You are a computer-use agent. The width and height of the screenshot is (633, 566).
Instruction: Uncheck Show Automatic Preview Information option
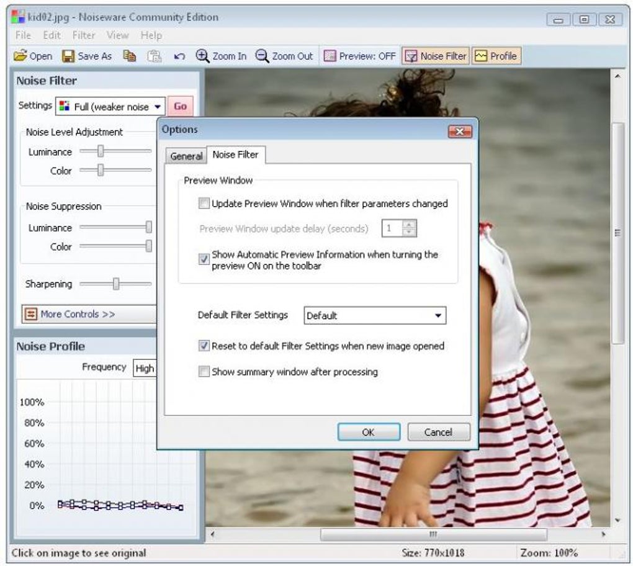click(x=204, y=259)
